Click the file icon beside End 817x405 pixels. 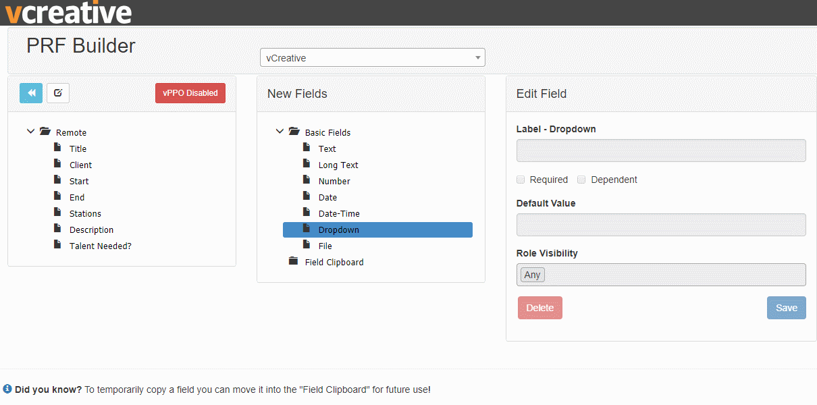point(57,196)
